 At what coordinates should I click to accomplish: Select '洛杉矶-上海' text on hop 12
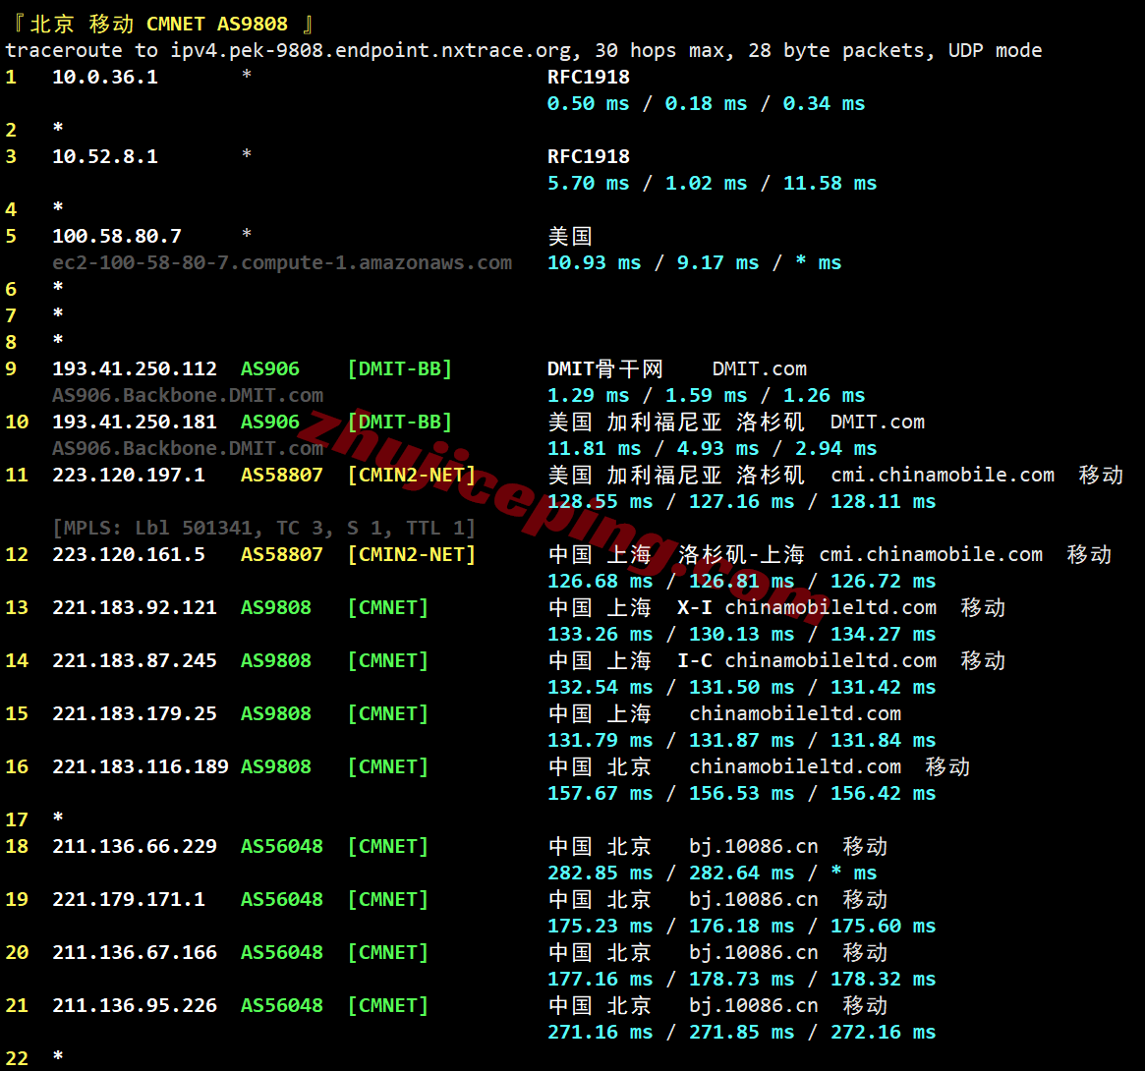point(741,554)
